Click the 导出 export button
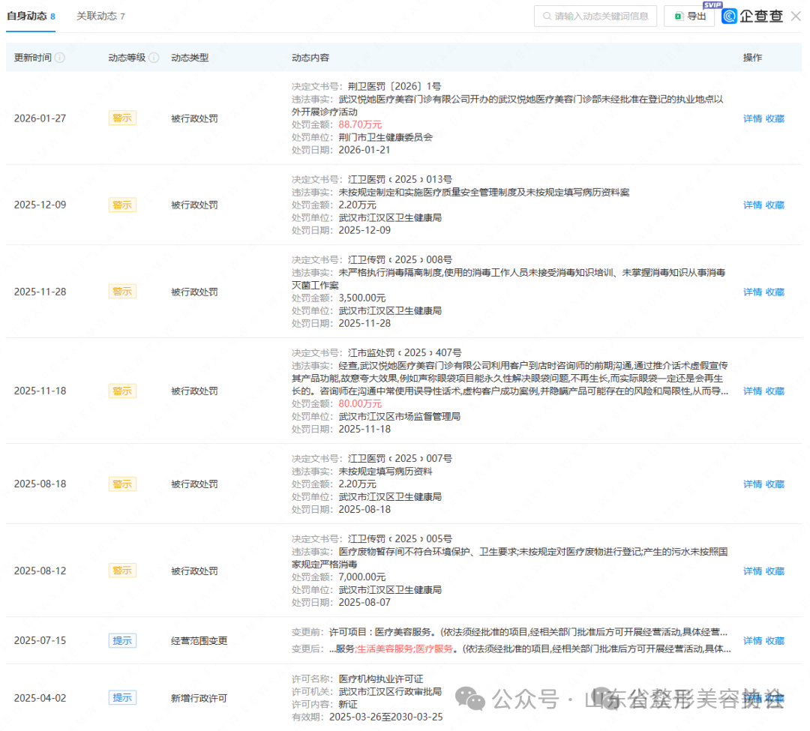The width and height of the screenshot is (810, 731). [x=689, y=16]
